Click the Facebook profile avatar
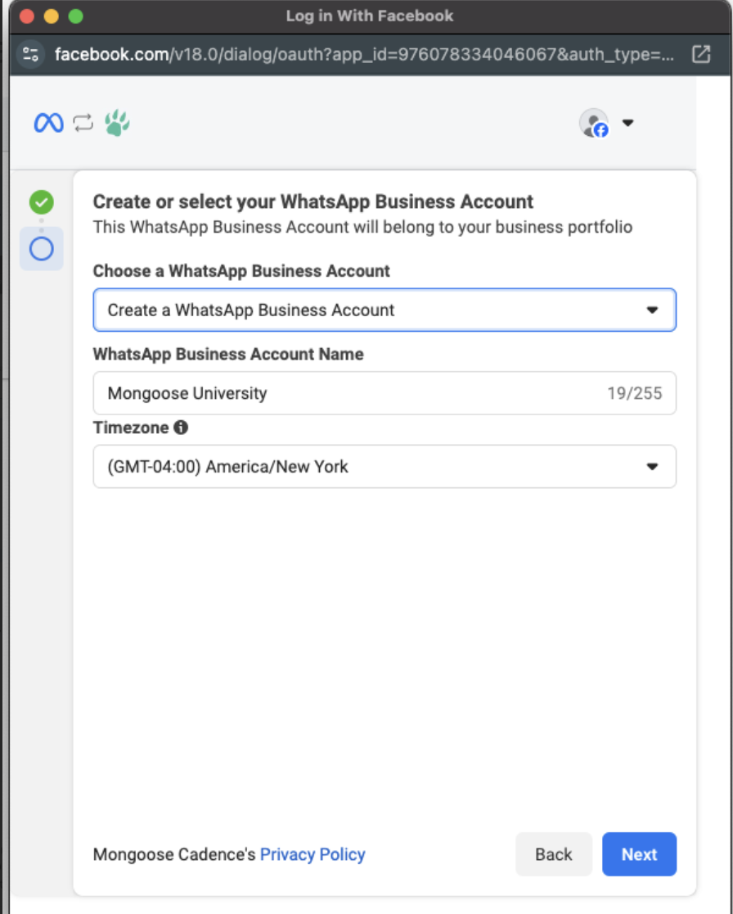Image resolution: width=733 pixels, height=914 pixels. point(594,124)
